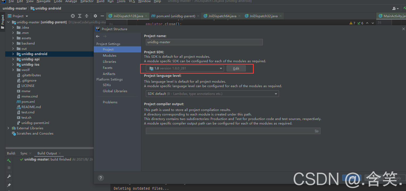406x191 pixels.
Task: Click the Collapse All icon in Project panel
Action: pos(87,16)
